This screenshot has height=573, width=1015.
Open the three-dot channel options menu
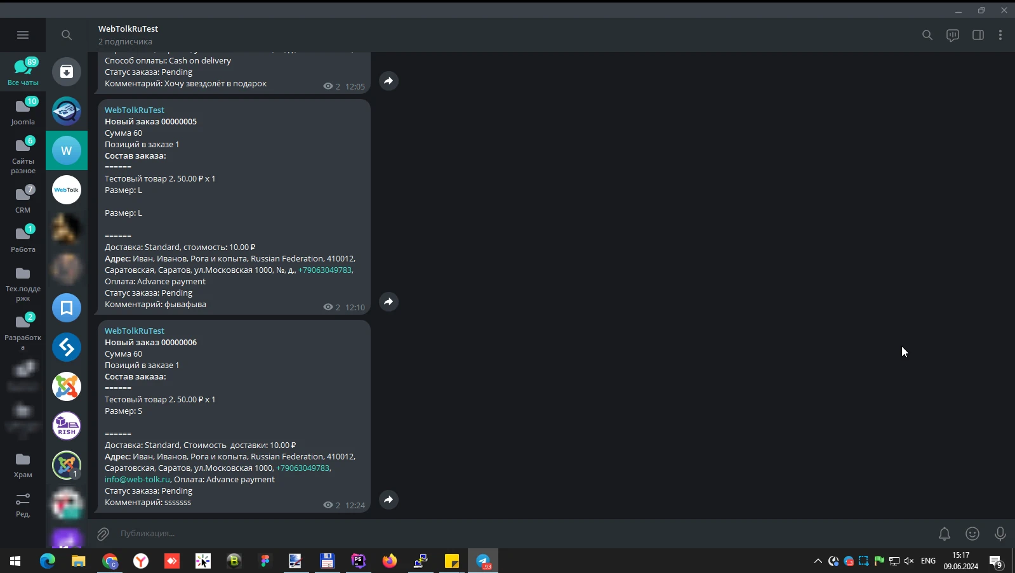[1000, 35]
